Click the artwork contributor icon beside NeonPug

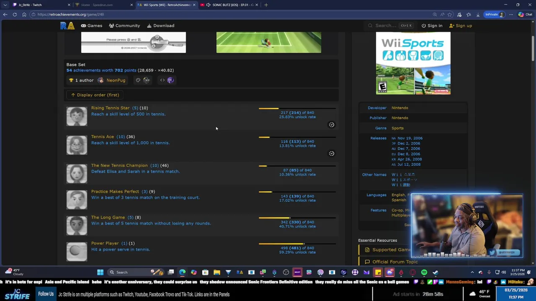(x=146, y=80)
